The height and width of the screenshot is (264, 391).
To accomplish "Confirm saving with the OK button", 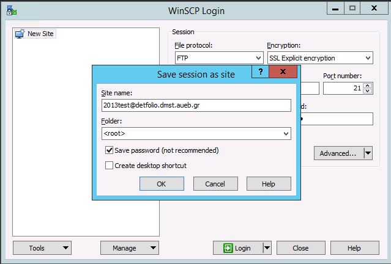I will click(162, 183).
